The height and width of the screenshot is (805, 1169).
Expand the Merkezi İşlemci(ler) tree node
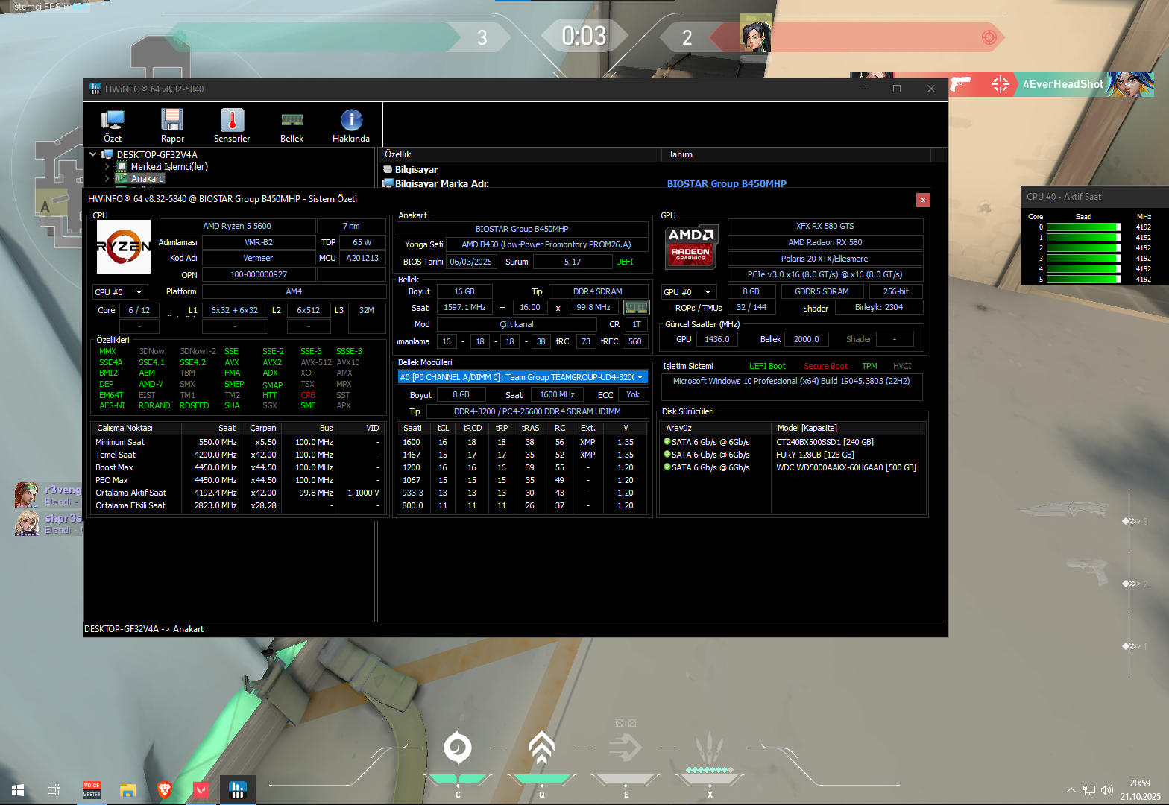pyautogui.click(x=107, y=166)
